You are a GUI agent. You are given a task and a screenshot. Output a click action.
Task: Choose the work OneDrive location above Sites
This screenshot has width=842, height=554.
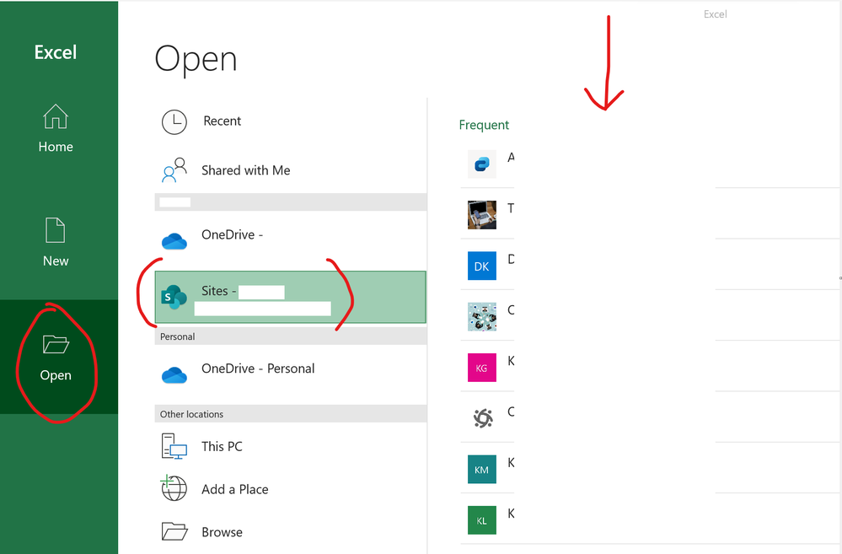tap(291, 239)
